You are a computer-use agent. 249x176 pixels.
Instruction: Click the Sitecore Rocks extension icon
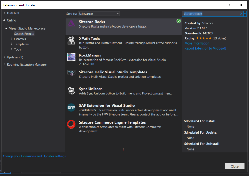71,24
